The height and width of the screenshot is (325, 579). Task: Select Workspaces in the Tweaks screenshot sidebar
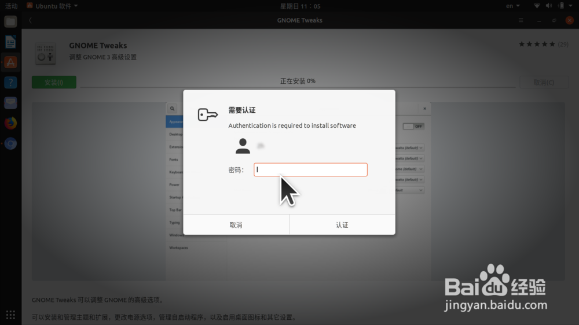coord(179,248)
